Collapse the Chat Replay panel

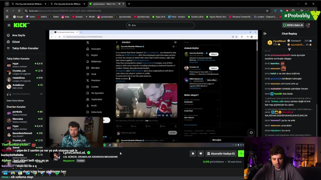click(x=265, y=33)
